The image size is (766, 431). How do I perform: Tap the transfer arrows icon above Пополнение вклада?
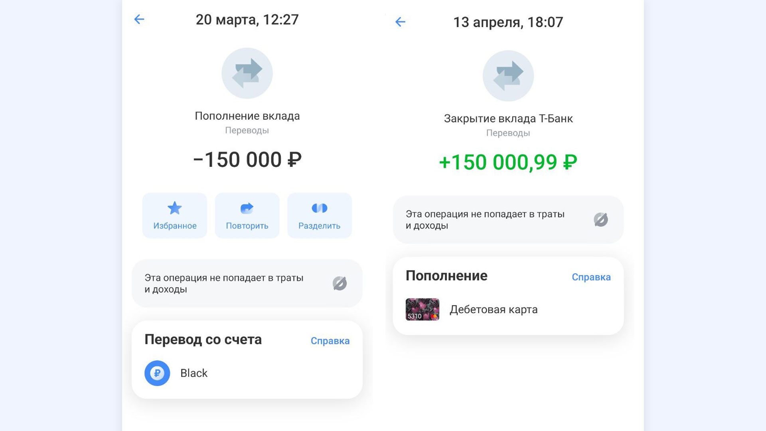pyautogui.click(x=247, y=73)
